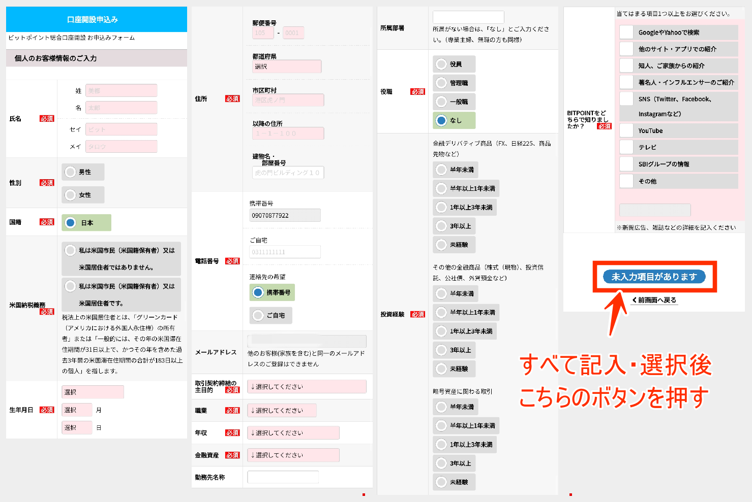The height and width of the screenshot is (502, 752).
Task: Open the 職業 occupation dropdown
Action: [x=282, y=410]
